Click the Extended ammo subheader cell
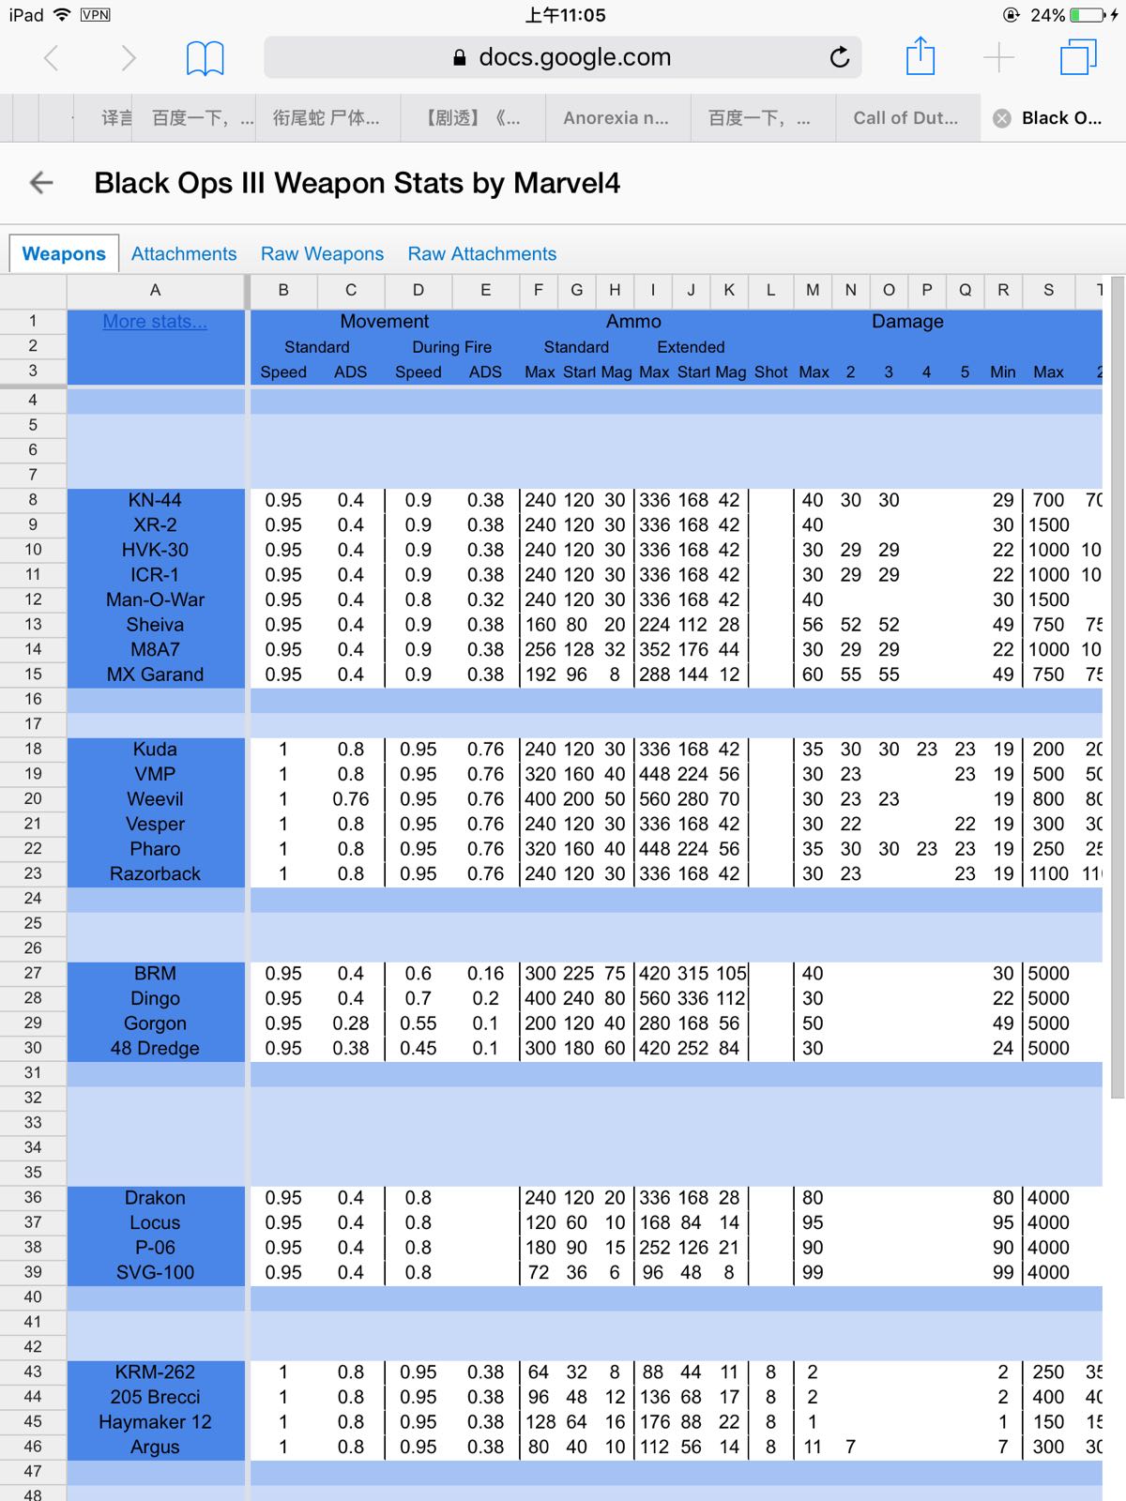Screen dimensions: 1126x1501 691,347
